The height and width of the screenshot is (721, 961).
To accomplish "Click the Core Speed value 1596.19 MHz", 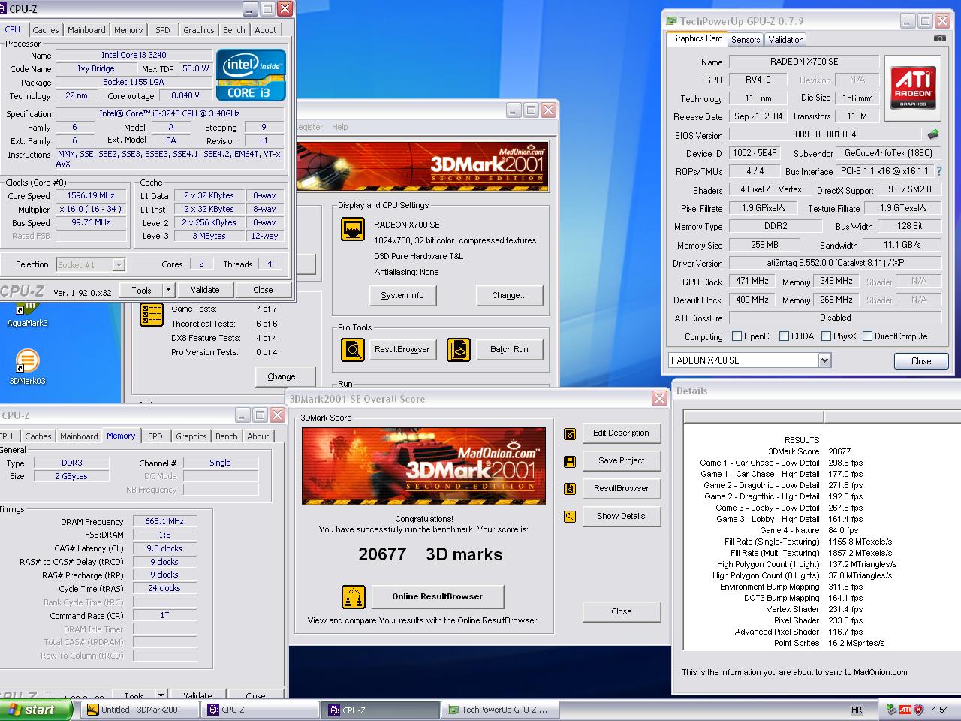I will coord(91,196).
